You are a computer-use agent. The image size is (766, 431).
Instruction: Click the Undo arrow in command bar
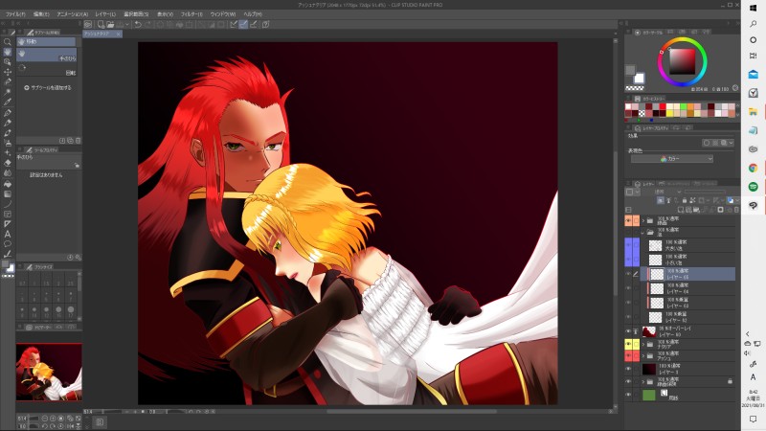tap(138, 25)
